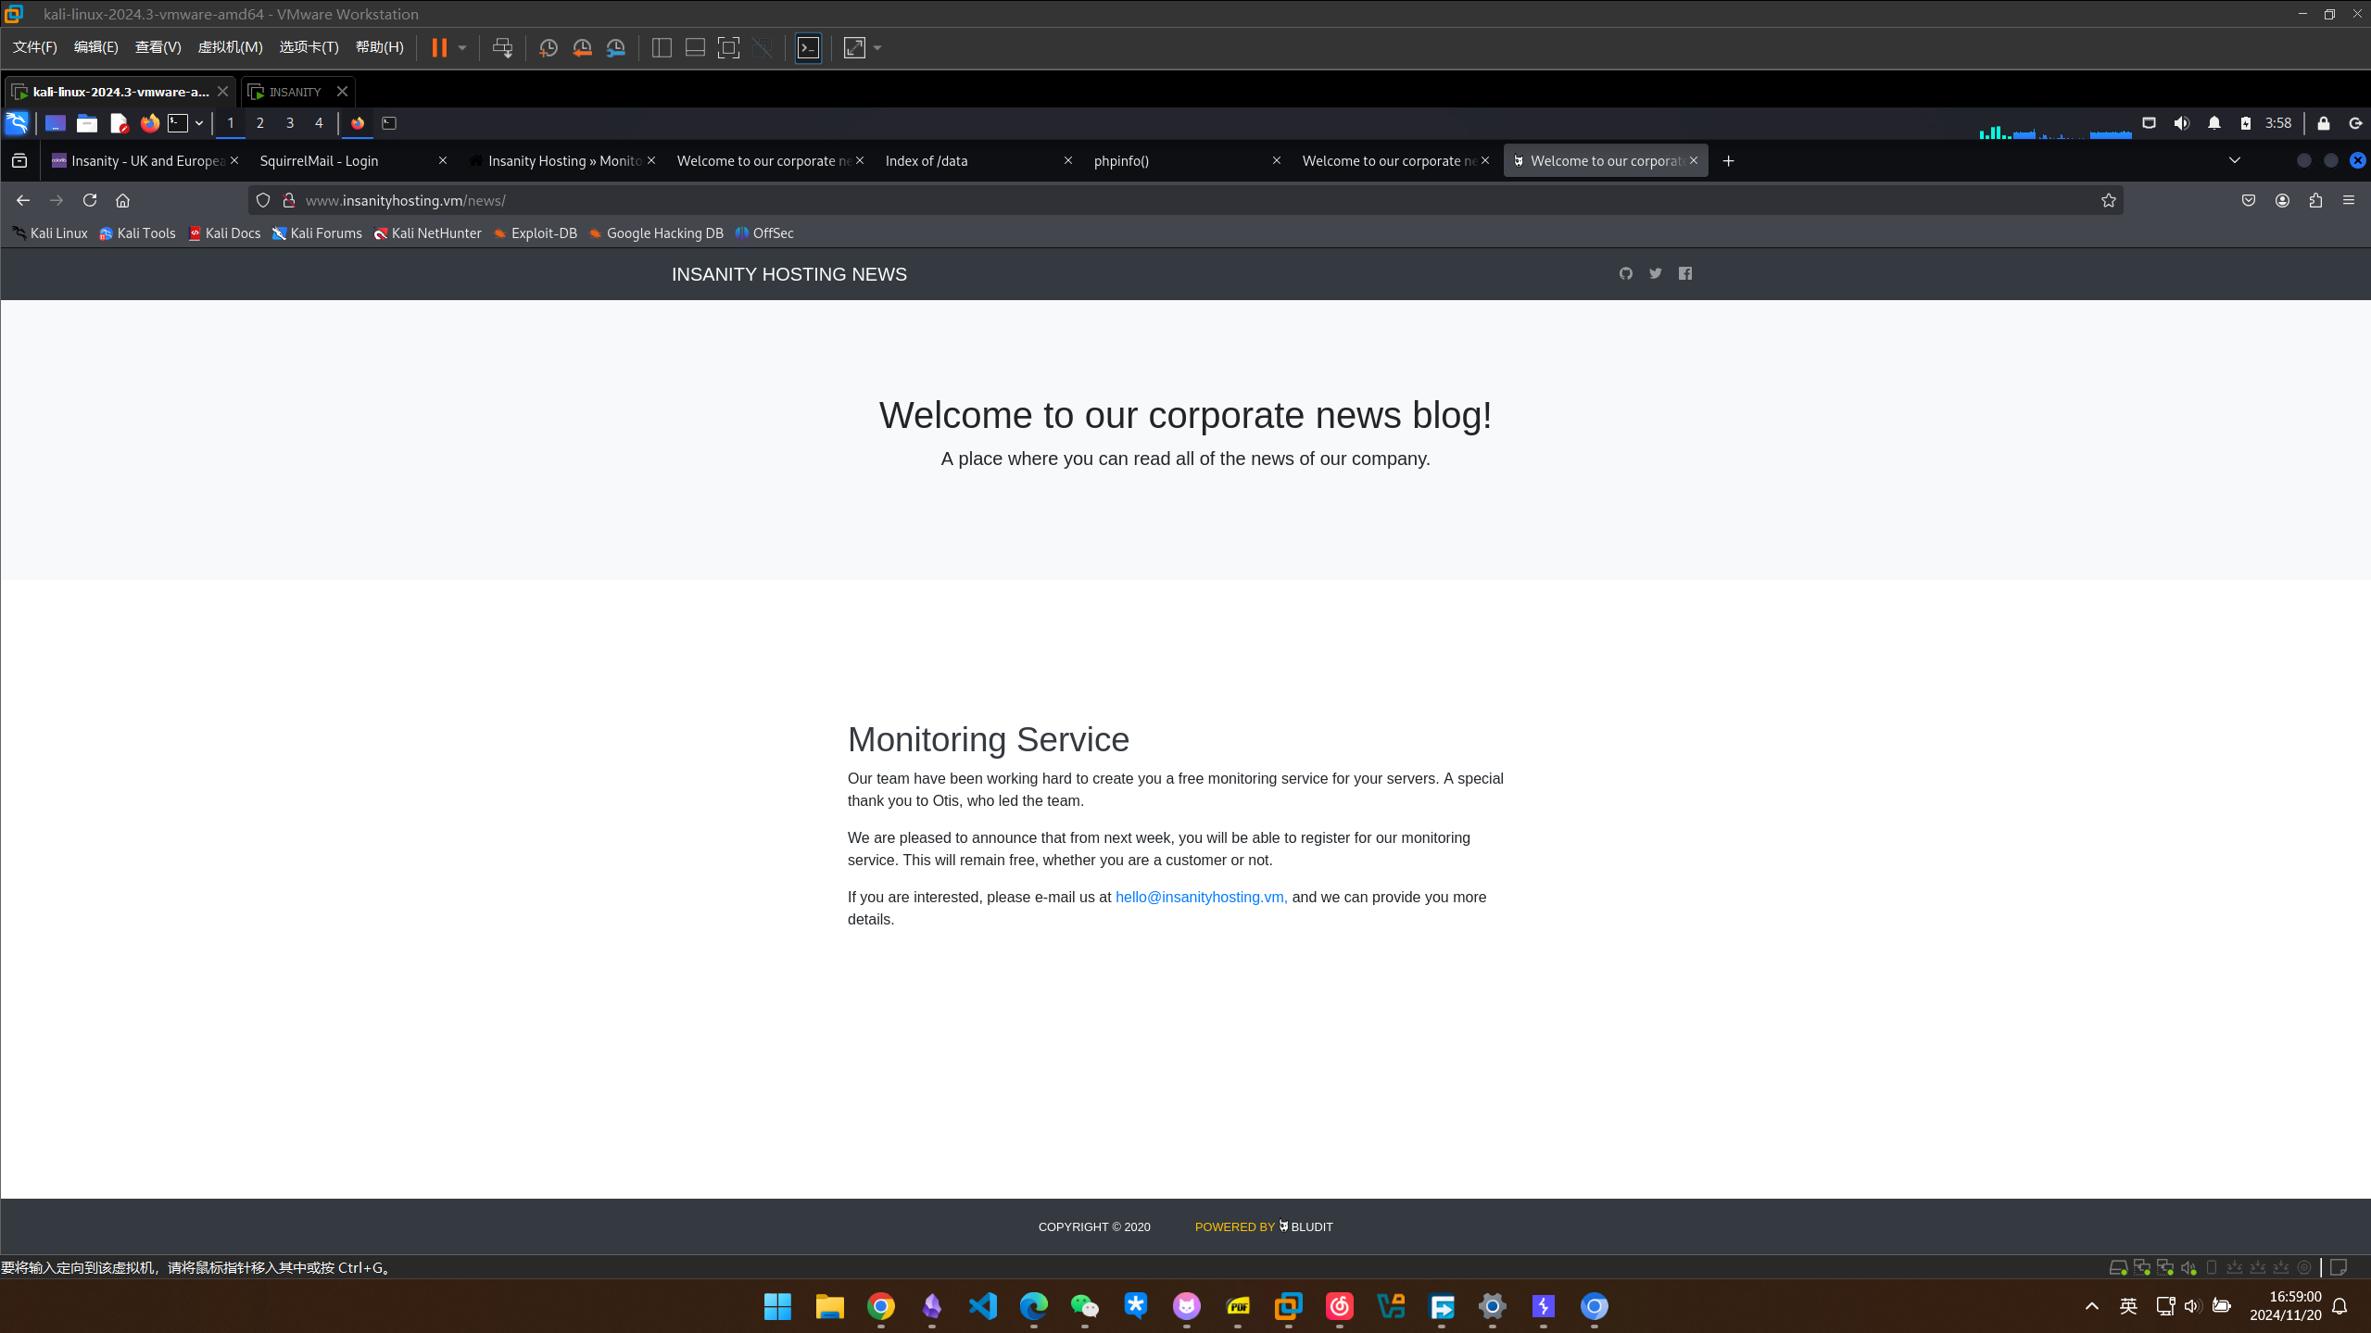Click the GitHub icon in news header
Viewport: 2371px width, 1333px height.
pos(1625,273)
